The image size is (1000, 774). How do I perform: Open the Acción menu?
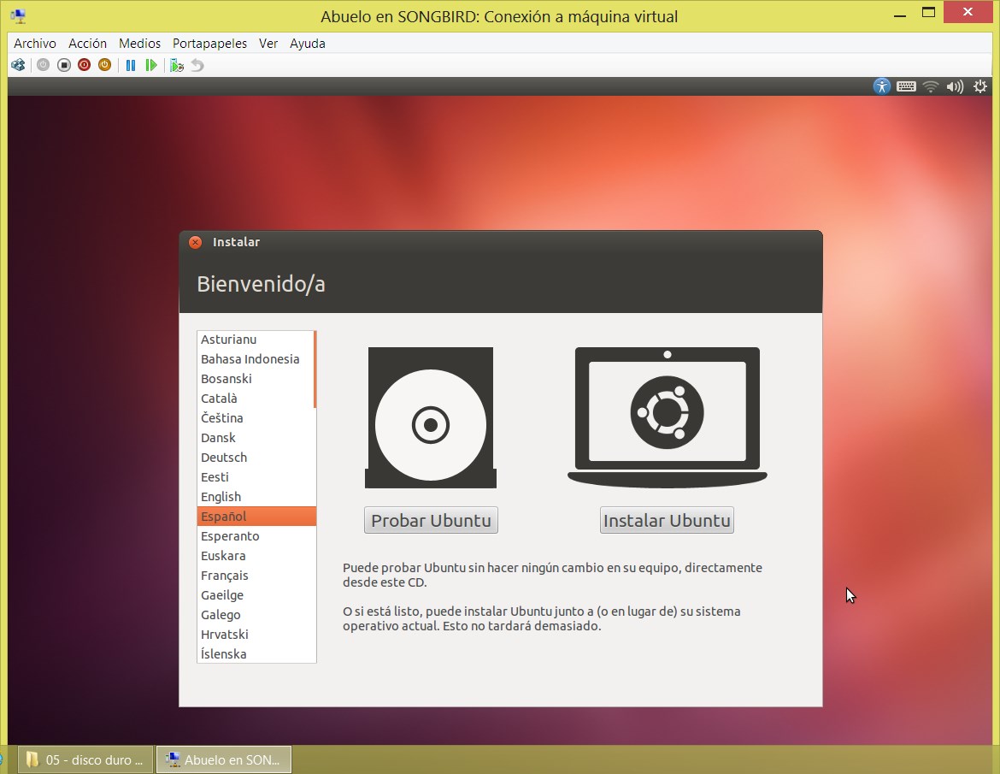[x=87, y=44]
